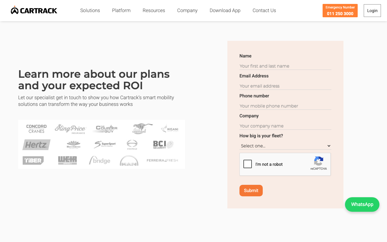Click the 'How big is your fleet?' label

click(261, 136)
